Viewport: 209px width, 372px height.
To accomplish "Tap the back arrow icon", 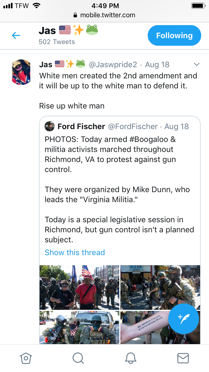I will click(x=16, y=35).
